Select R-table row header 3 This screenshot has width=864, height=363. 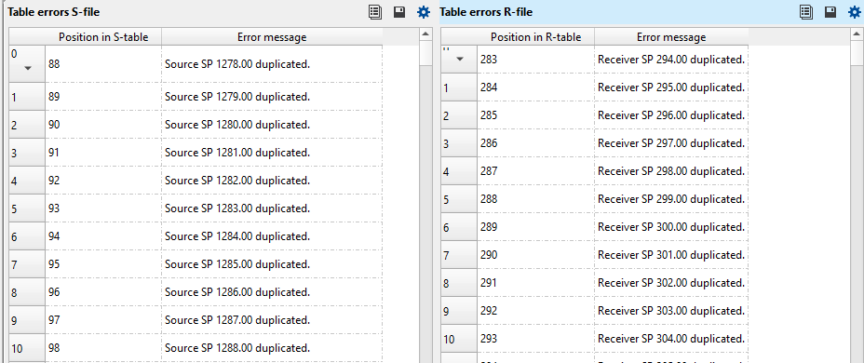pyautogui.click(x=460, y=143)
